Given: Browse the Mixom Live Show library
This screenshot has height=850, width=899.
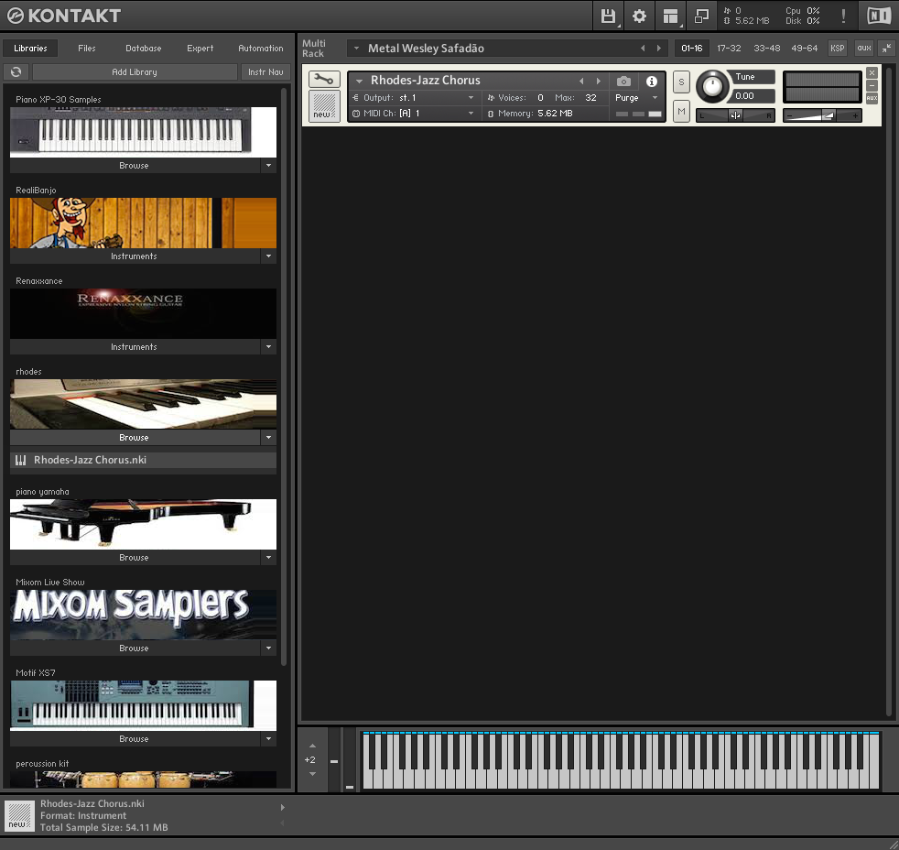Looking at the screenshot, I should tap(135, 648).
